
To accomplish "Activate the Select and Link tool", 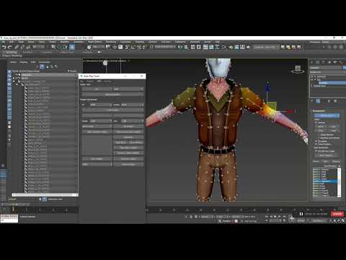I will pyautogui.click(x=17, y=47).
